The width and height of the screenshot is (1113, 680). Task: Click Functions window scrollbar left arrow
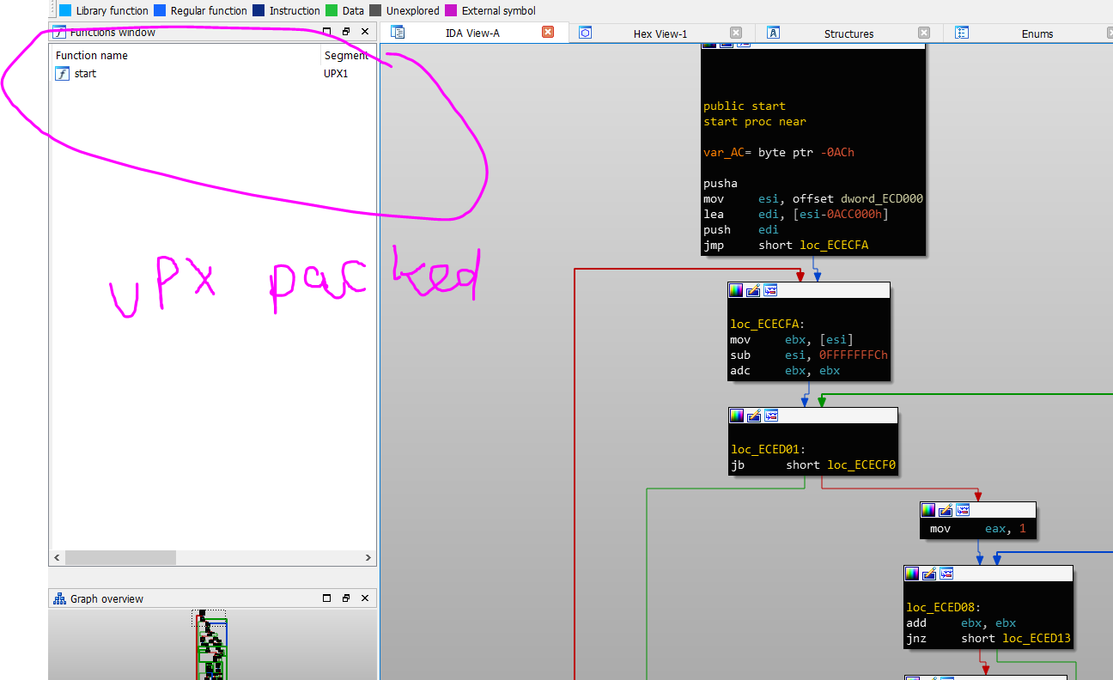(x=58, y=558)
